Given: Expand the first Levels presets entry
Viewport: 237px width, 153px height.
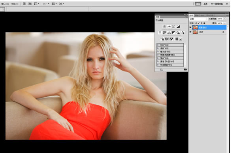Looking at the screenshot, I should [170, 45].
